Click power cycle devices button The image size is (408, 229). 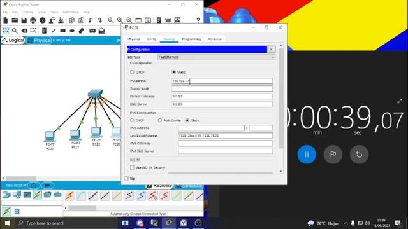34,185
